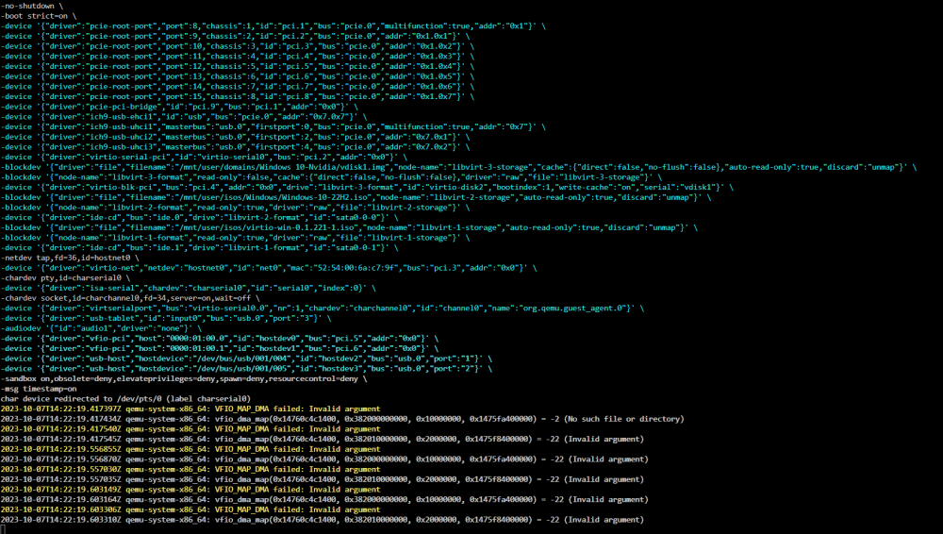Viewport: 943px width, 534px height.
Task: Click the -no-shutdown line at top
Action: [31, 6]
